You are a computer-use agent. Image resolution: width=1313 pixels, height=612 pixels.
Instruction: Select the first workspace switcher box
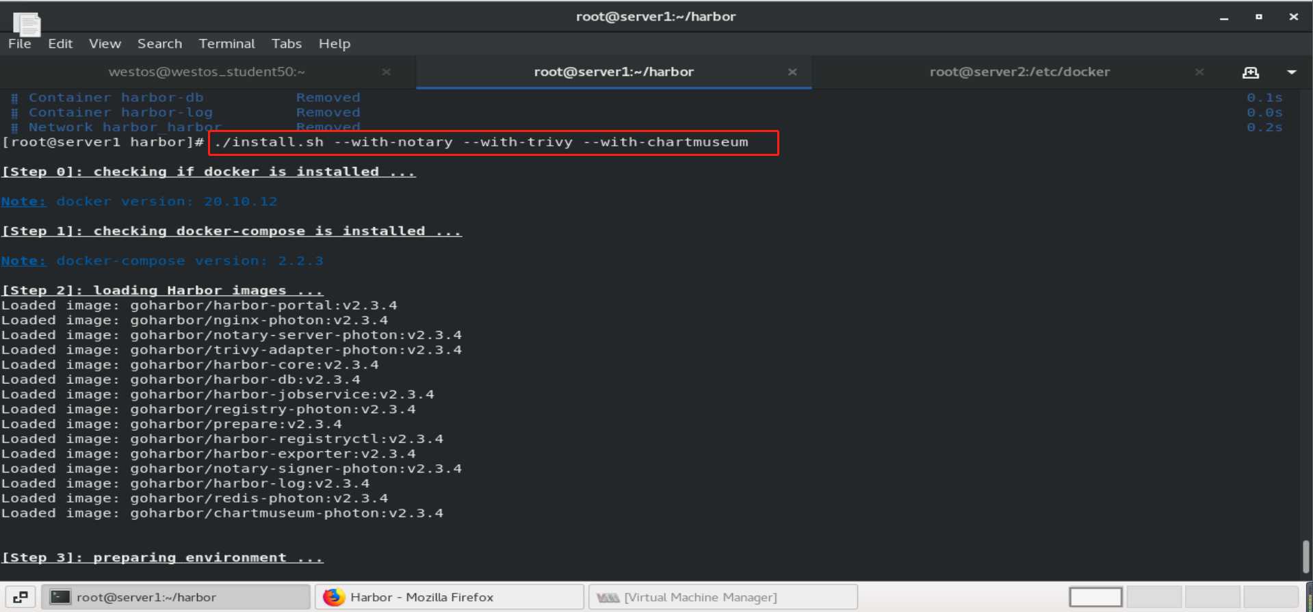pyautogui.click(x=1095, y=597)
